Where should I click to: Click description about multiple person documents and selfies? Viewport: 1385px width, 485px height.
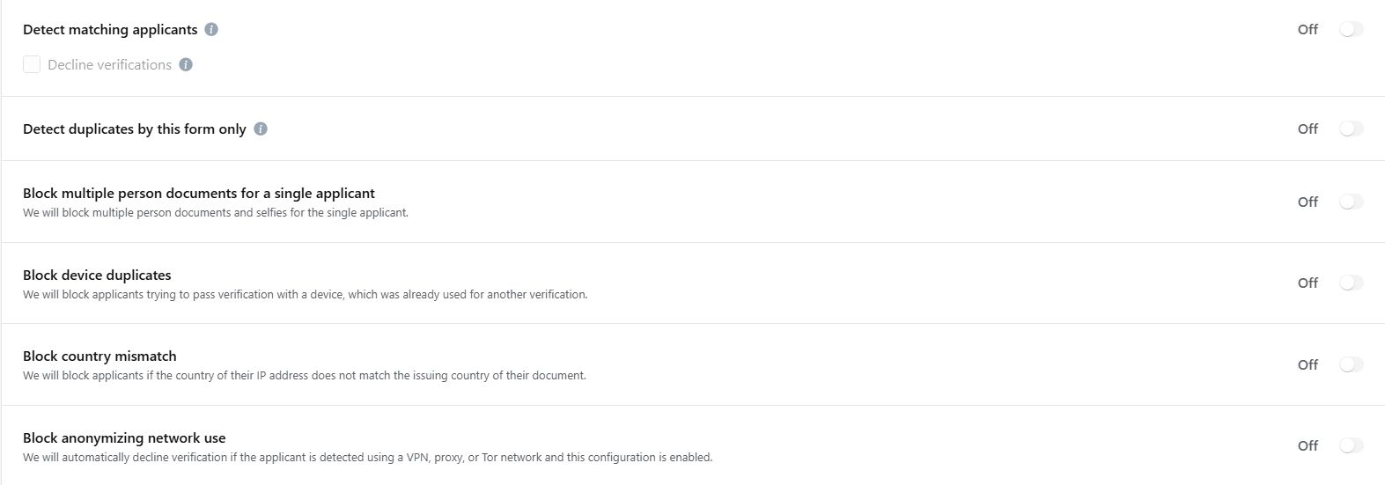tap(216, 213)
